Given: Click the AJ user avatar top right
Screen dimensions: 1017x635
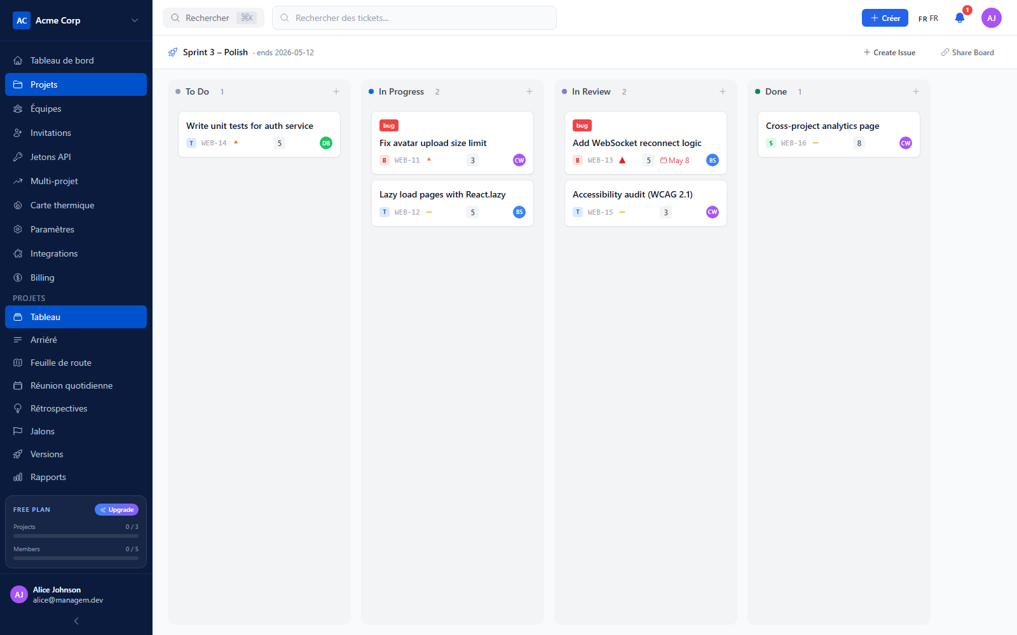Looking at the screenshot, I should click(992, 18).
